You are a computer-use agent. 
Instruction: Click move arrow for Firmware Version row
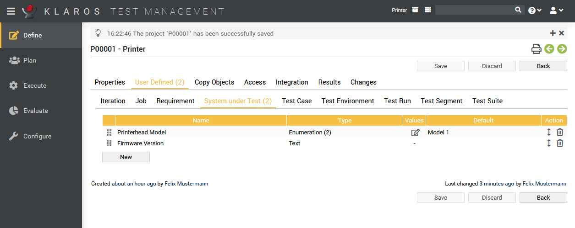coord(549,143)
